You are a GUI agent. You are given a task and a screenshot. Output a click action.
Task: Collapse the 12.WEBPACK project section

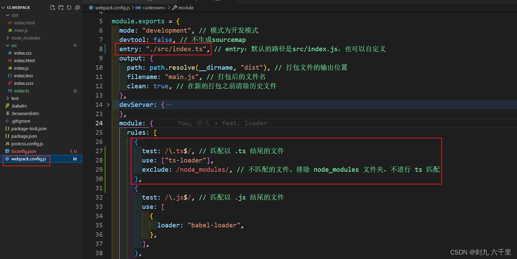[x=3, y=8]
